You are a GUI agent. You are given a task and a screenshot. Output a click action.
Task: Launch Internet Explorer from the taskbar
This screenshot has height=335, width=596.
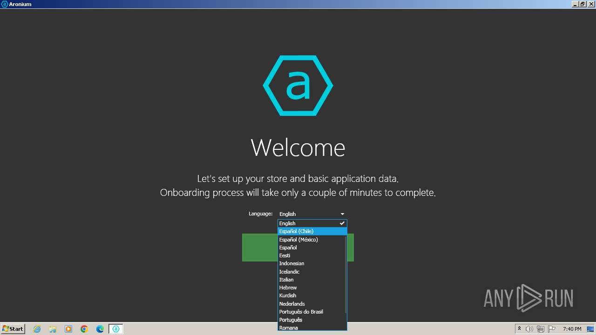[x=37, y=329]
